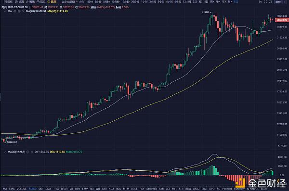The width and height of the screenshot is (289, 191).
Task: Click the fullscreen expand icon
Action: pyautogui.click(x=265, y=2)
